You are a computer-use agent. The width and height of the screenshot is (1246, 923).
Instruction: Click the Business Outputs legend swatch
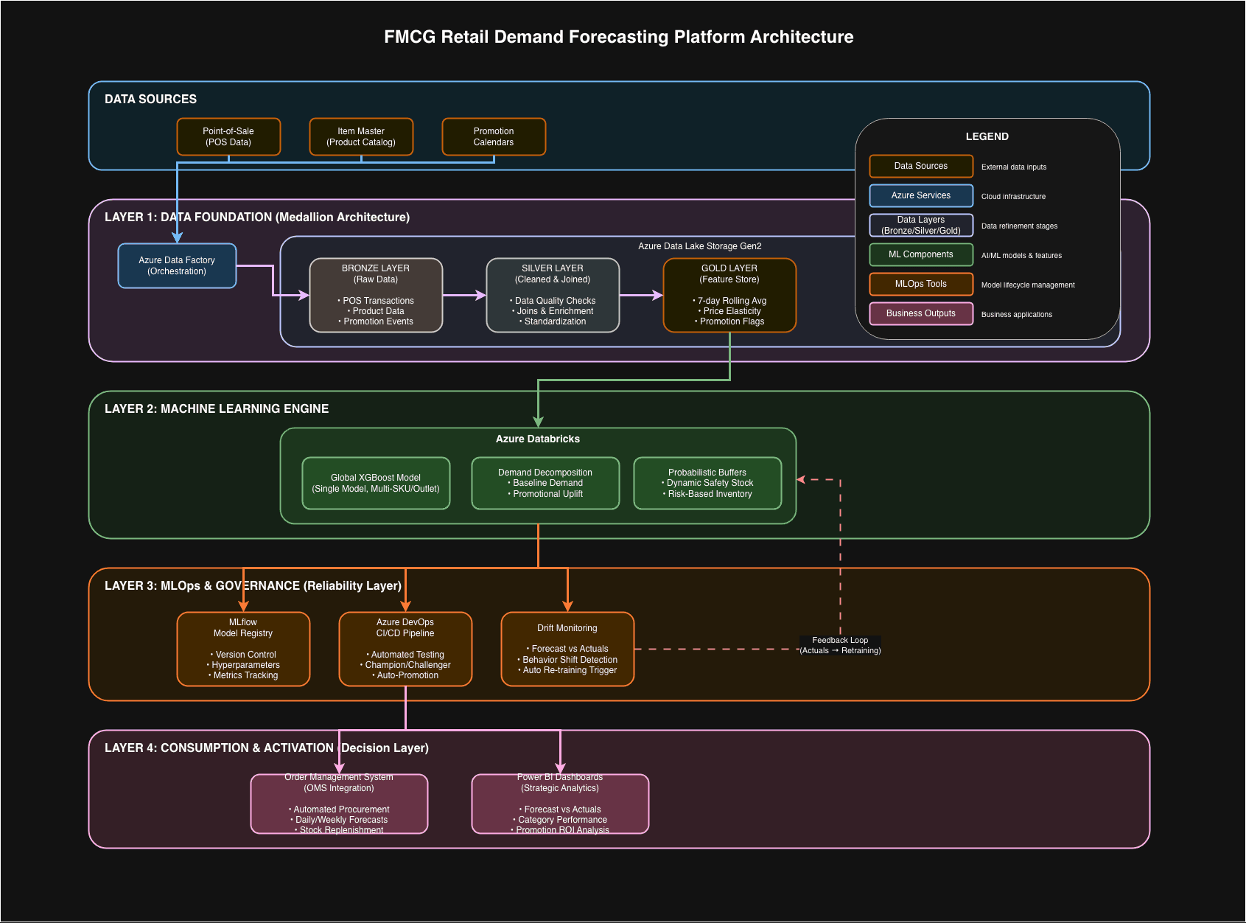coord(921,313)
